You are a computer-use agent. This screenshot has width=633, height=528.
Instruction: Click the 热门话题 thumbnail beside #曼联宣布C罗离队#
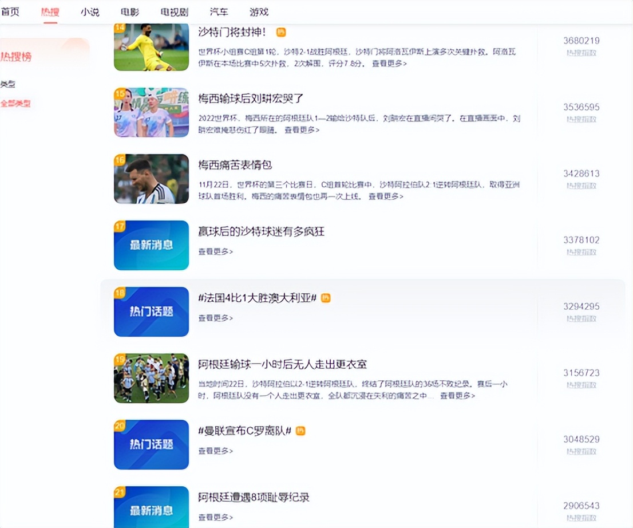click(151, 444)
